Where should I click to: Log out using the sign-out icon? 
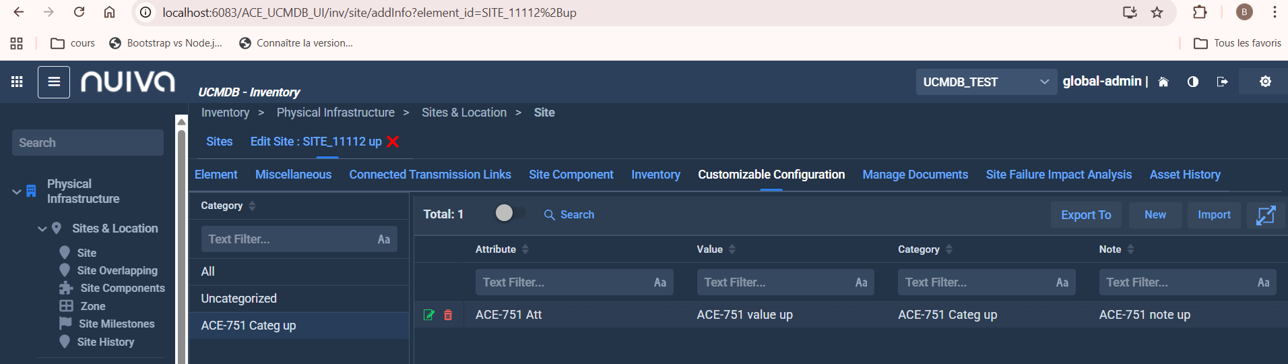tap(1222, 82)
